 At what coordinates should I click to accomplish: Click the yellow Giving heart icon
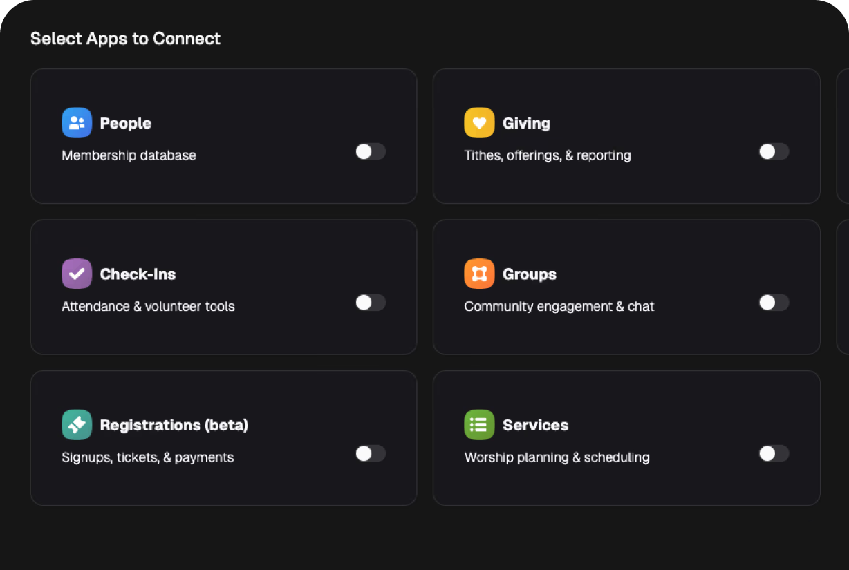tap(479, 122)
